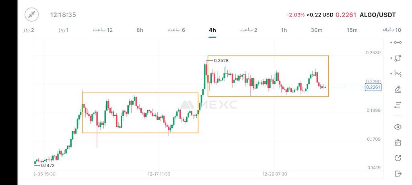Click the current price label 0.2261 on axis
Screen dimensions: 412x185
(x=373, y=87)
